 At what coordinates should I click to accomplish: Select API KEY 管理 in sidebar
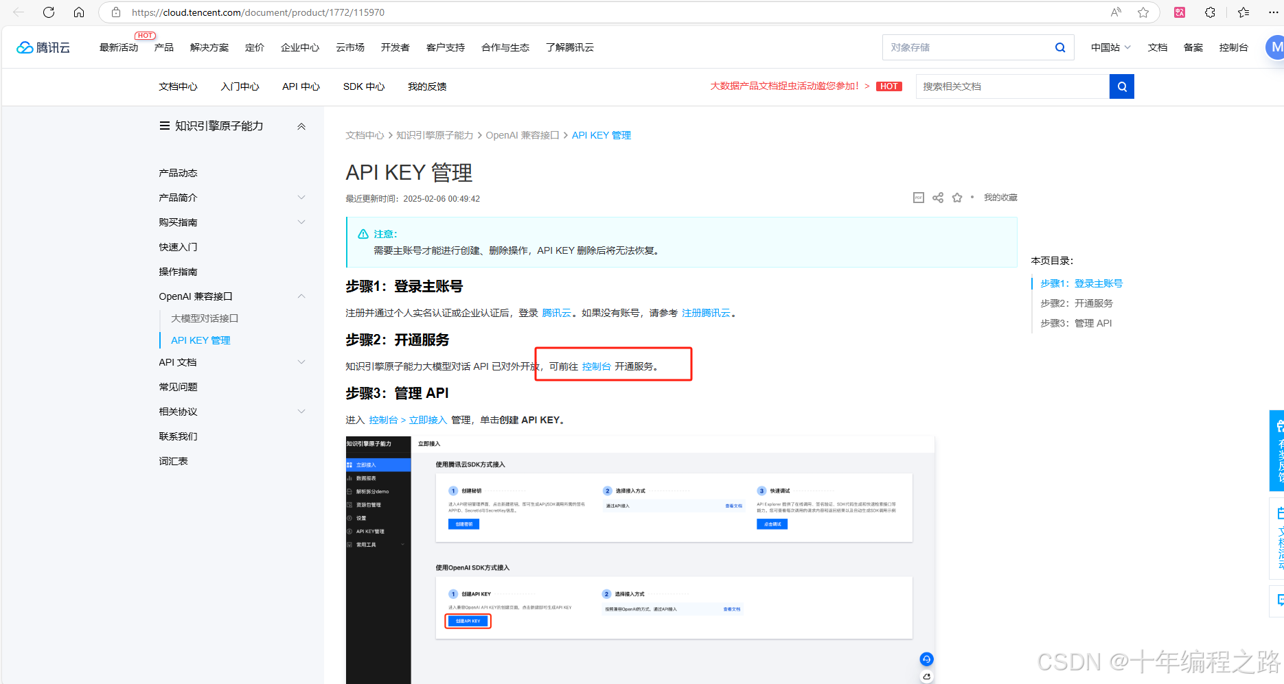(x=200, y=340)
